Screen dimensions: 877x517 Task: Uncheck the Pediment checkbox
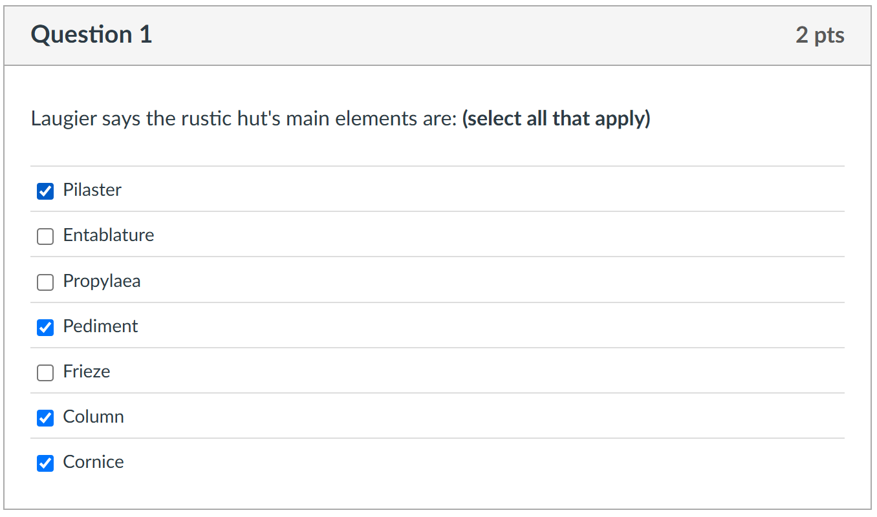tap(45, 328)
